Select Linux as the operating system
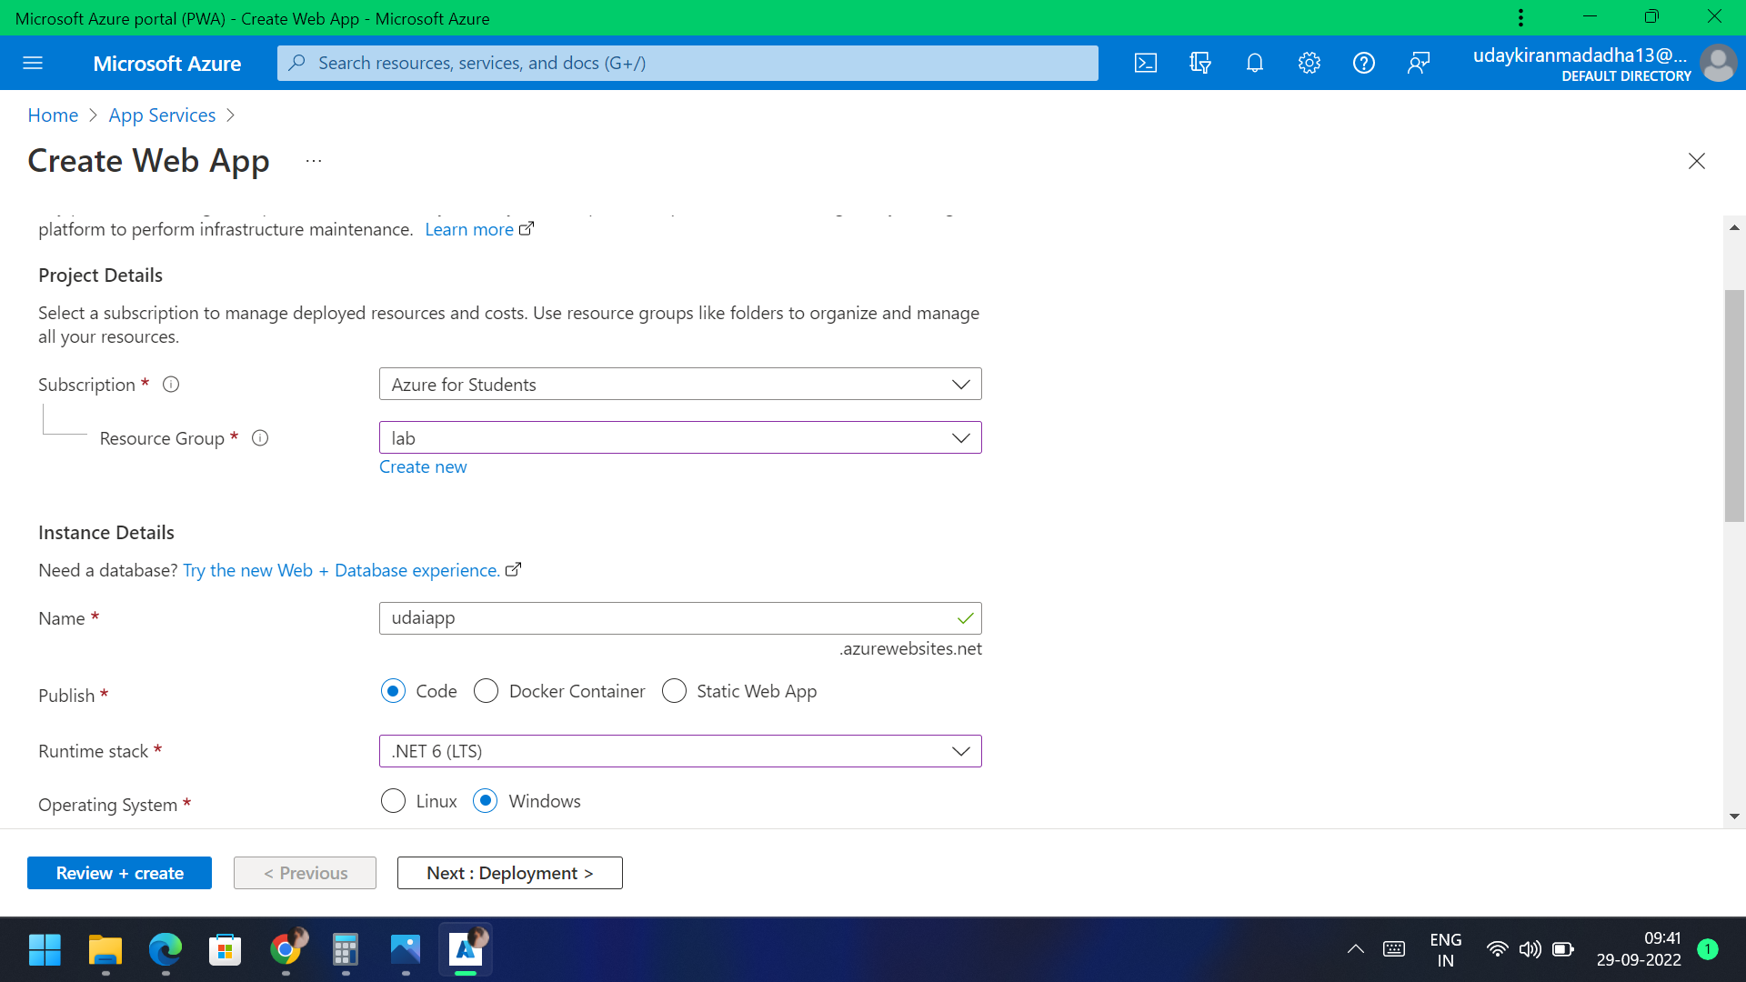The height and width of the screenshot is (982, 1746). pyautogui.click(x=393, y=801)
